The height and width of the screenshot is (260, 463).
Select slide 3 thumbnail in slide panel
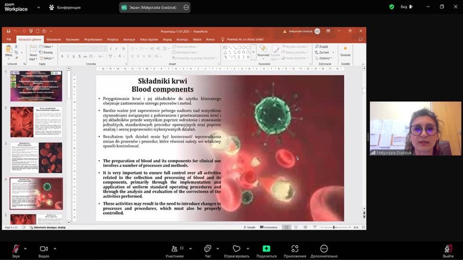click(36, 157)
